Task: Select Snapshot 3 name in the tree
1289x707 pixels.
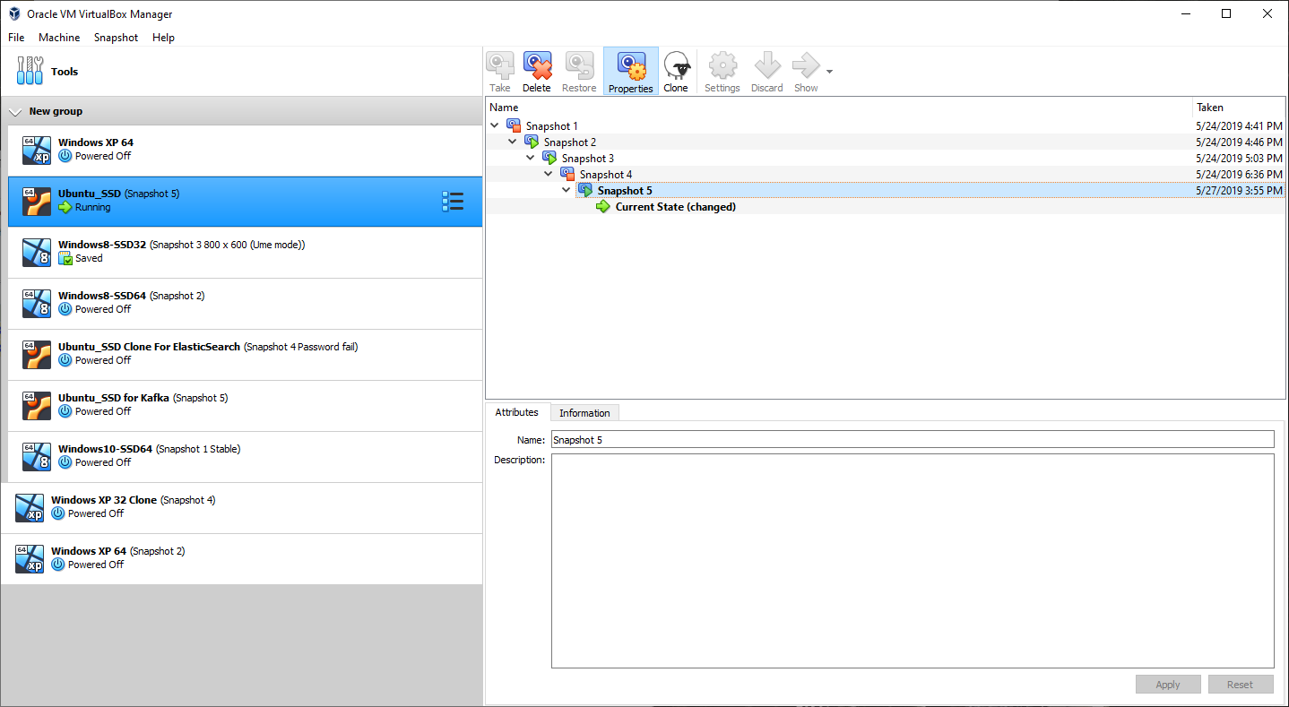Action: (x=588, y=159)
